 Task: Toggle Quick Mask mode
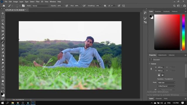(x=3, y=99)
